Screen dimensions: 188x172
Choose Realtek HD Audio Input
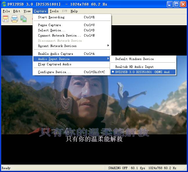(x=134, y=67)
